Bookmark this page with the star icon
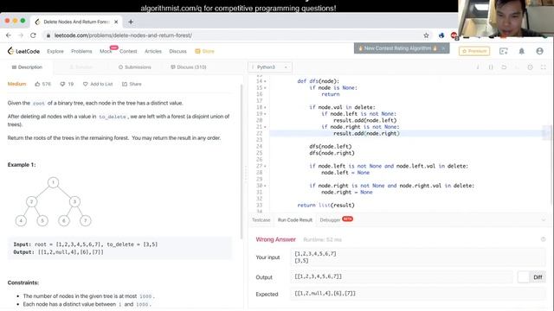The width and height of the screenshot is (554, 311). pos(426,35)
